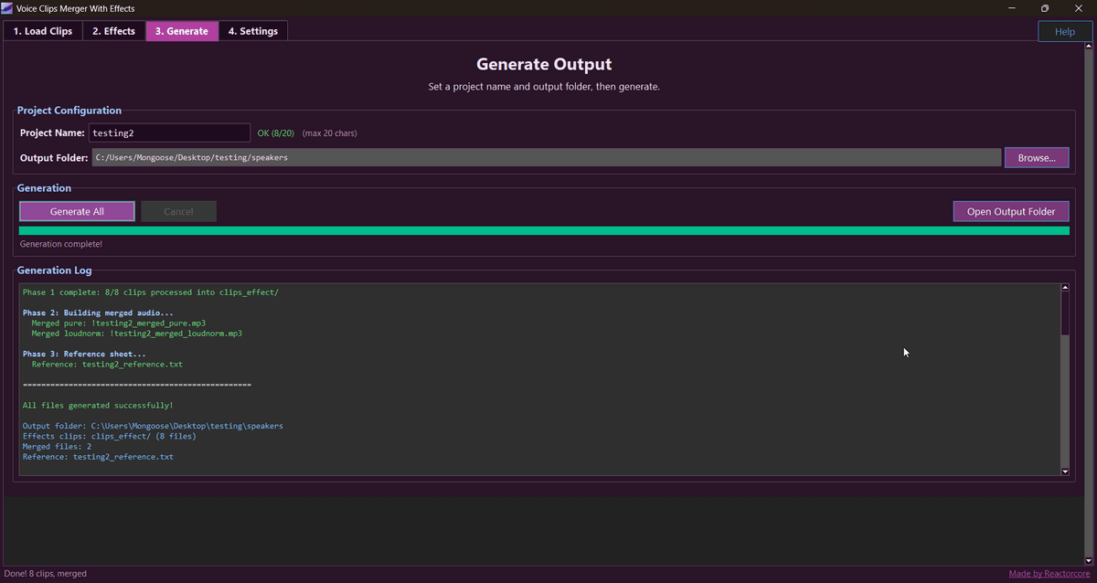Click the '!testing2_merged_pure.mp3' log entry
Screen dimensions: 1097x583
(x=148, y=323)
